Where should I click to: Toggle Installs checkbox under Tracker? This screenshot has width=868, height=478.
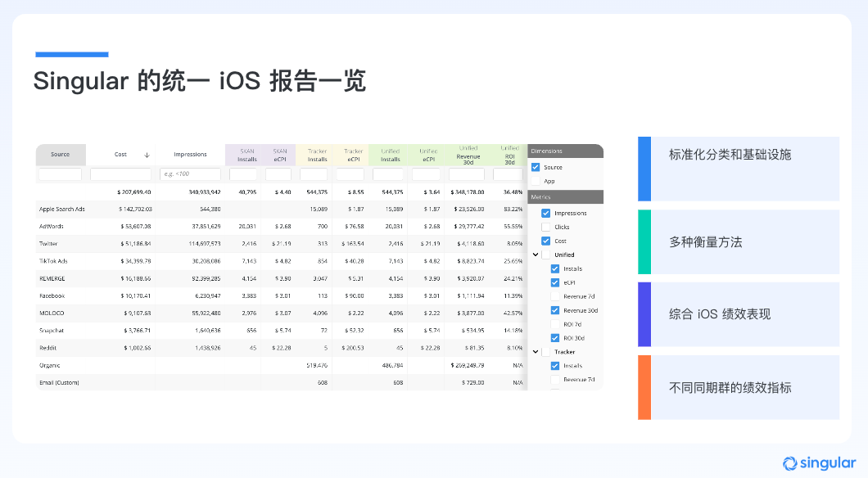tap(554, 366)
